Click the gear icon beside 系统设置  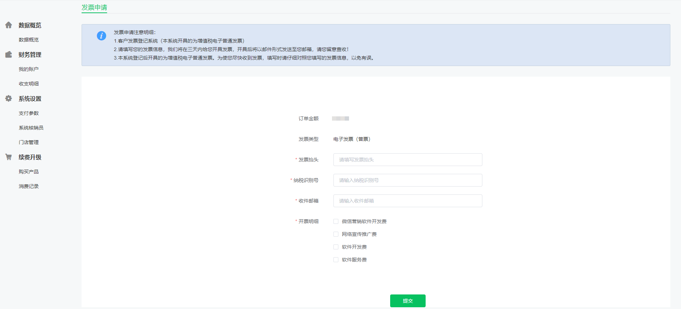pyautogui.click(x=9, y=99)
